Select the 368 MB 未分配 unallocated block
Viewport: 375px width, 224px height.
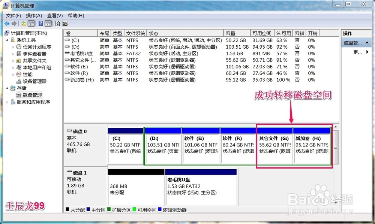(136, 187)
